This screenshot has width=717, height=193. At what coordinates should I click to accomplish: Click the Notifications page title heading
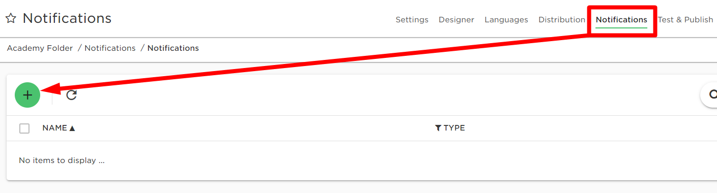tap(67, 18)
